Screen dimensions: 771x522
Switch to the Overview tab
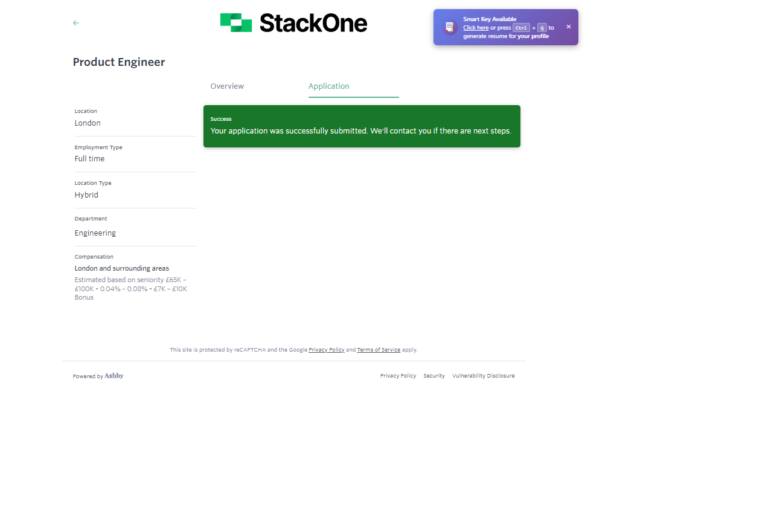coord(227,86)
